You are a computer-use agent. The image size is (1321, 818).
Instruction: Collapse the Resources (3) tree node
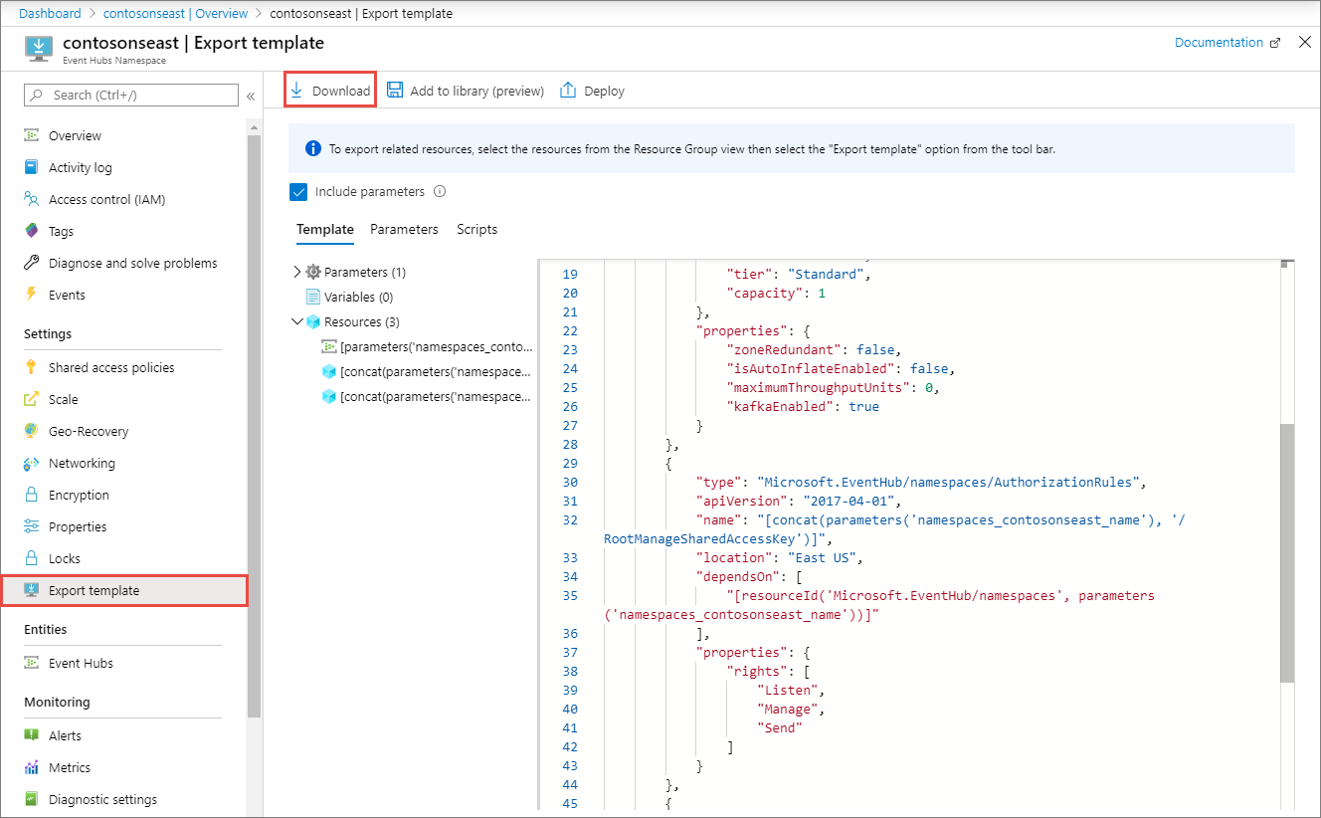coord(297,321)
